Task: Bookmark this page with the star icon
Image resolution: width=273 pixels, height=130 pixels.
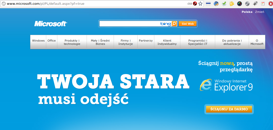Action: click(201, 4)
